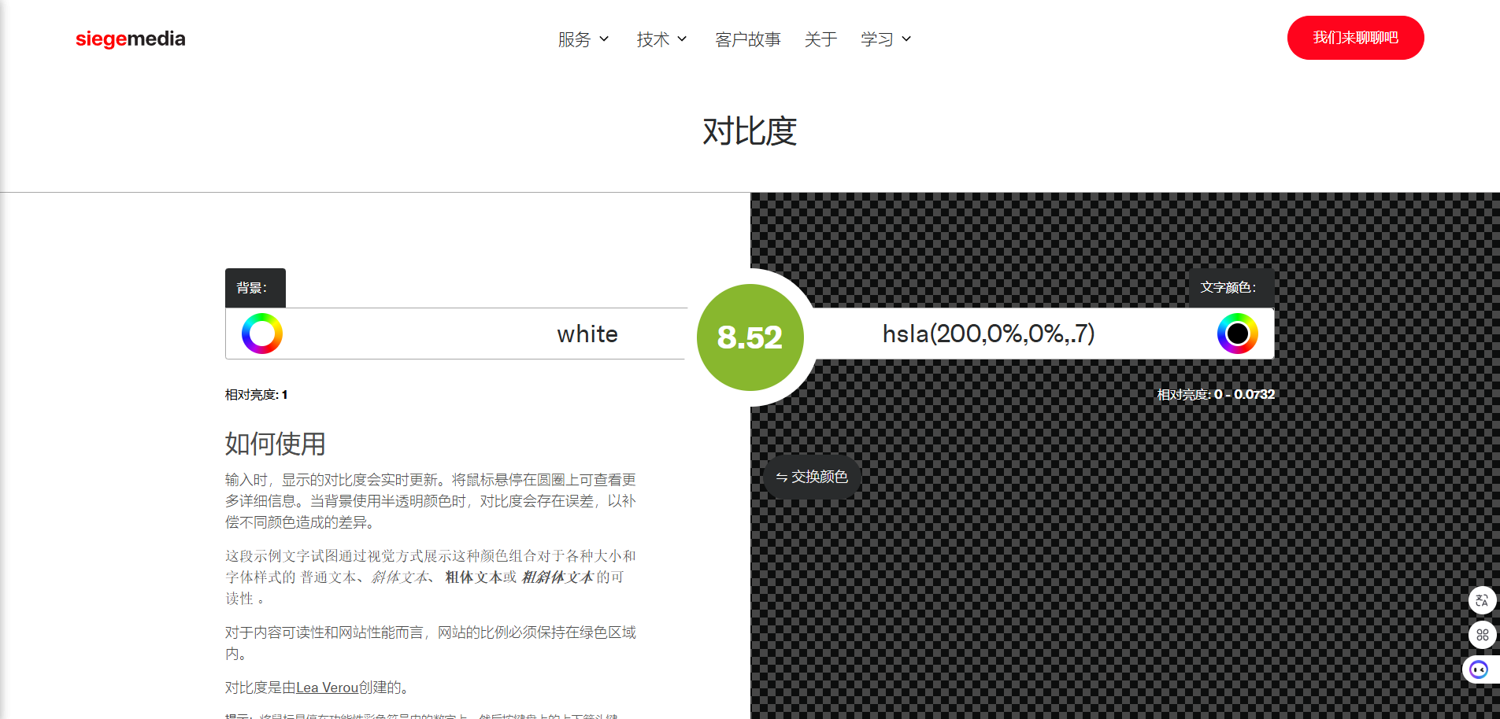Open the AI assistant chat bubble
1500x719 pixels.
[x=1478, y=669]
